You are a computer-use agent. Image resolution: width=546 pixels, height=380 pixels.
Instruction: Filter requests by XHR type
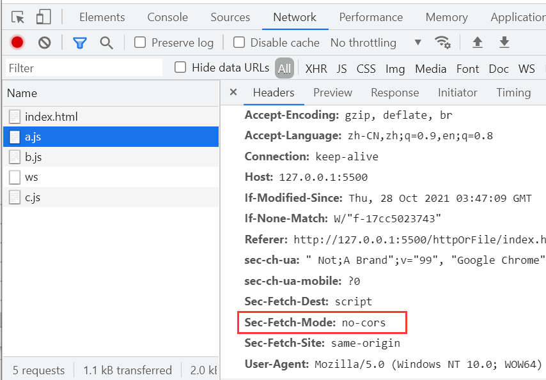(316, 68)
